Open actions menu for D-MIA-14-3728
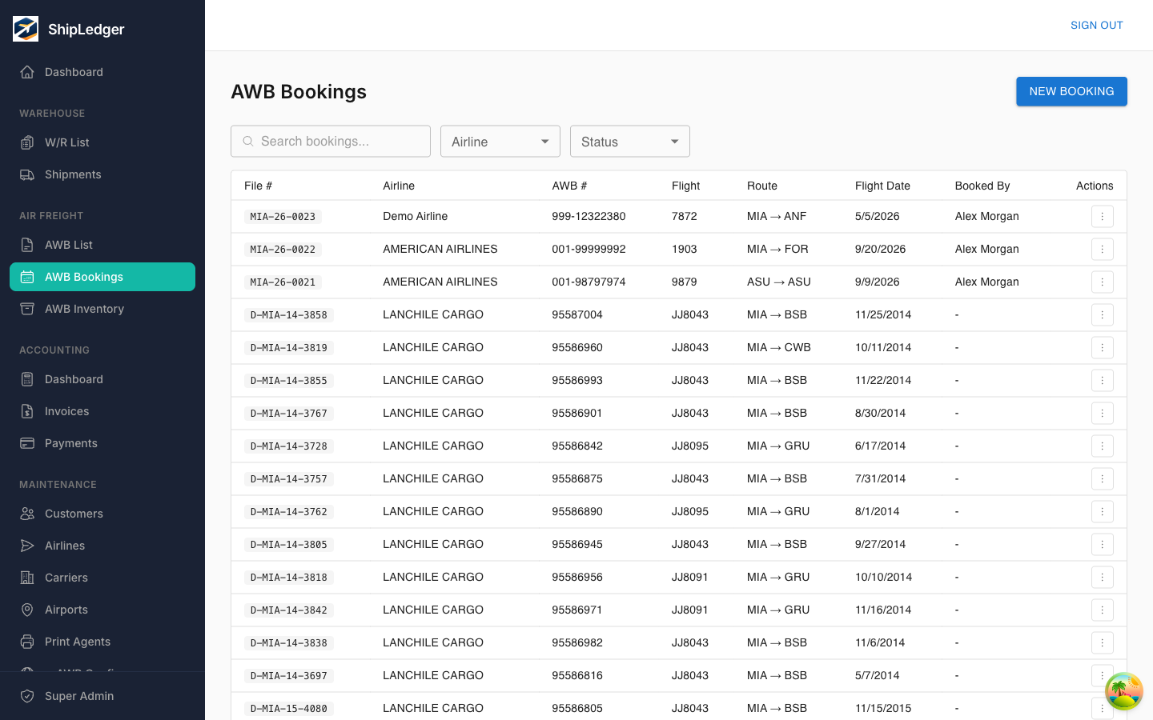The height and width of the screenshot is (720, 1153). 1103,446
